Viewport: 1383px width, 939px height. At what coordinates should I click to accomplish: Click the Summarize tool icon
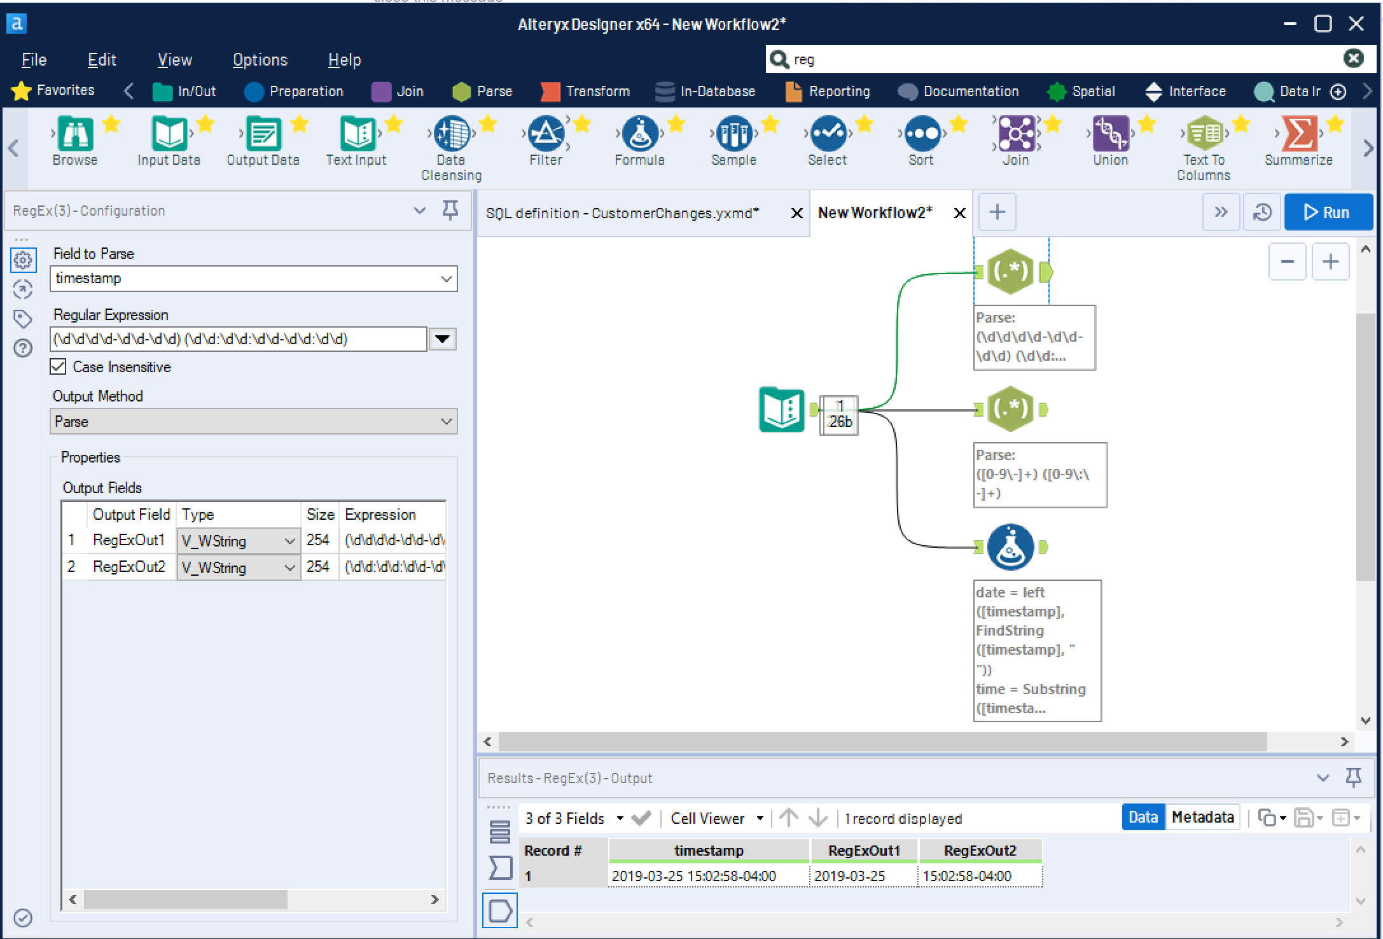[1298, 134]
